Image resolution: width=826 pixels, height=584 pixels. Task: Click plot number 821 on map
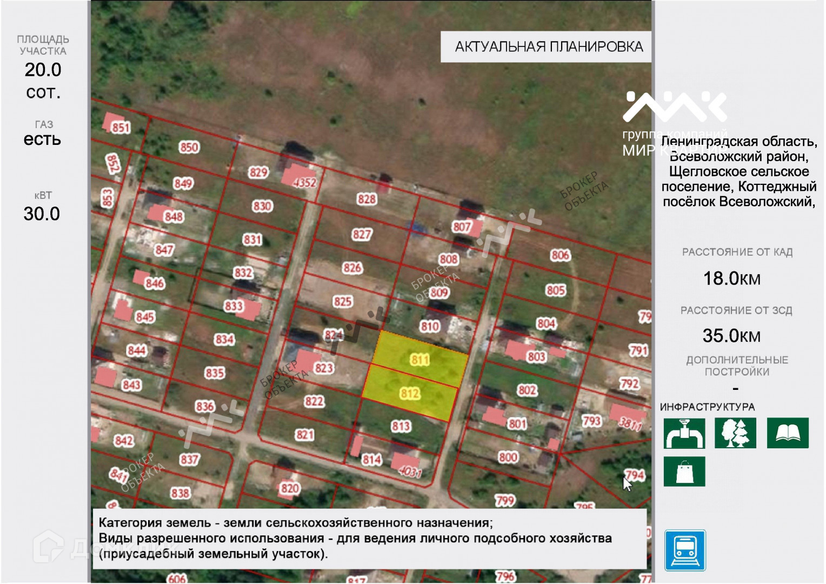pos(305,435)
